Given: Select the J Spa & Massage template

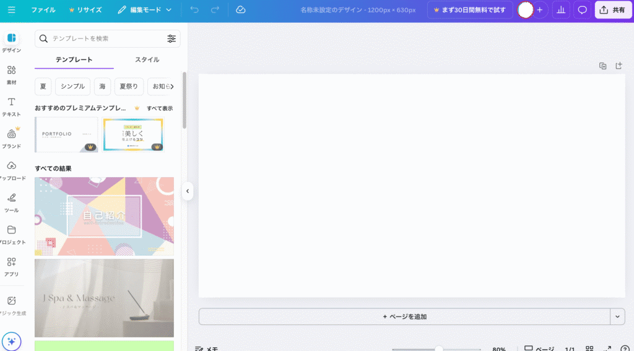Looking at the screenshot, I should tap(104, 298).
